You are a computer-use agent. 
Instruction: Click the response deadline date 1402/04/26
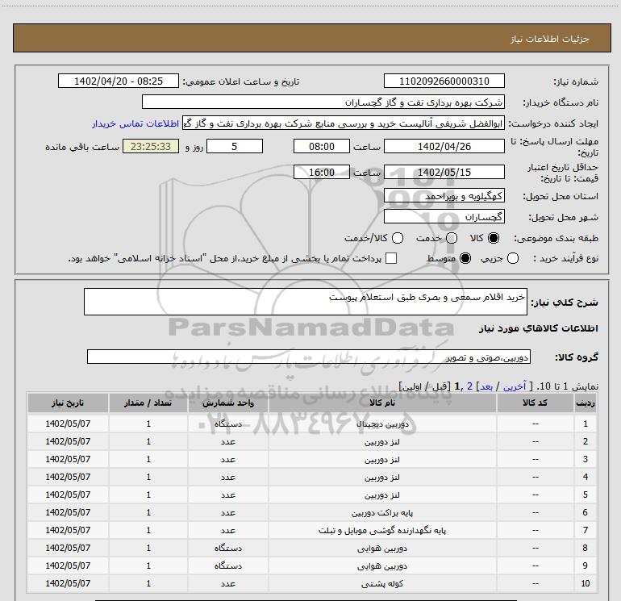click(444, 146)
